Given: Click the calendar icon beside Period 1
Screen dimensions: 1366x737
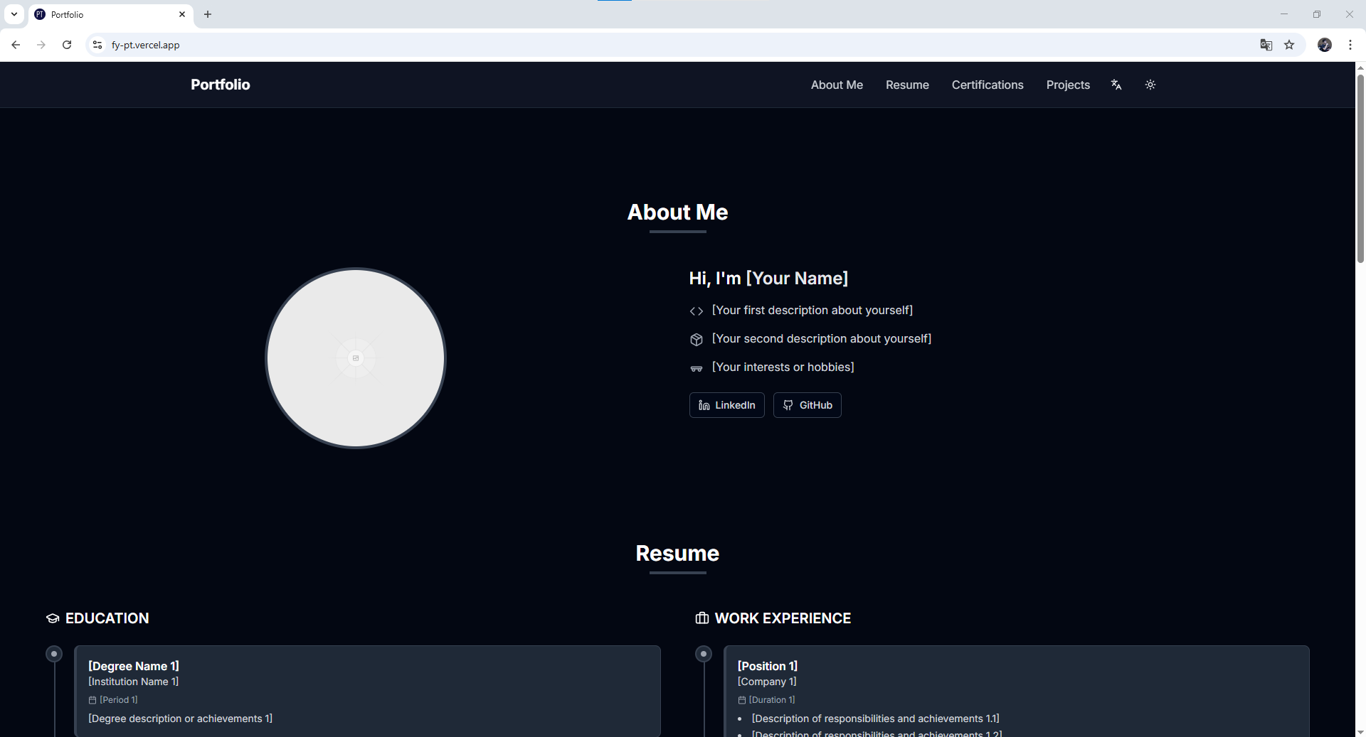Looking at the screenshot, I should pyautogui.click(x=92, y=699).
